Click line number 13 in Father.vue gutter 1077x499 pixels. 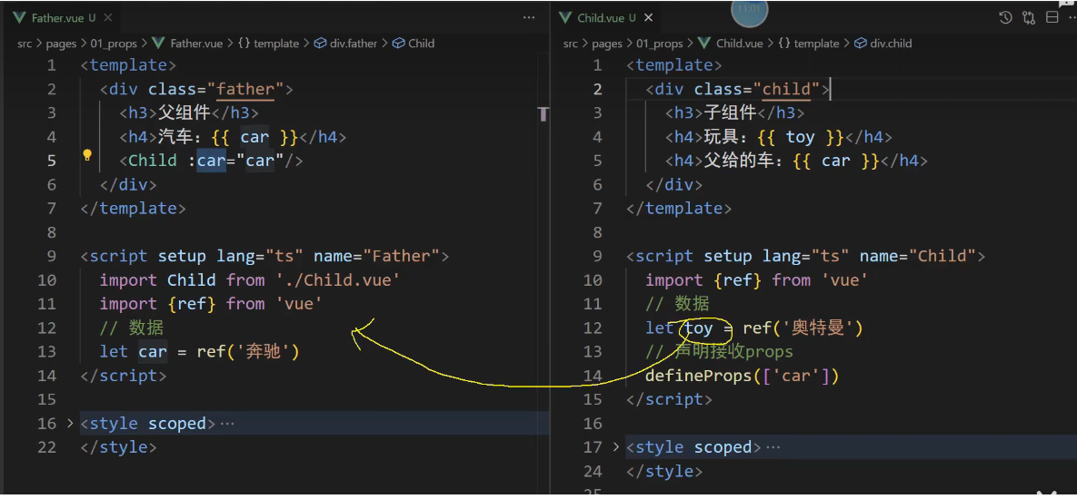click(x=47, y=352)
